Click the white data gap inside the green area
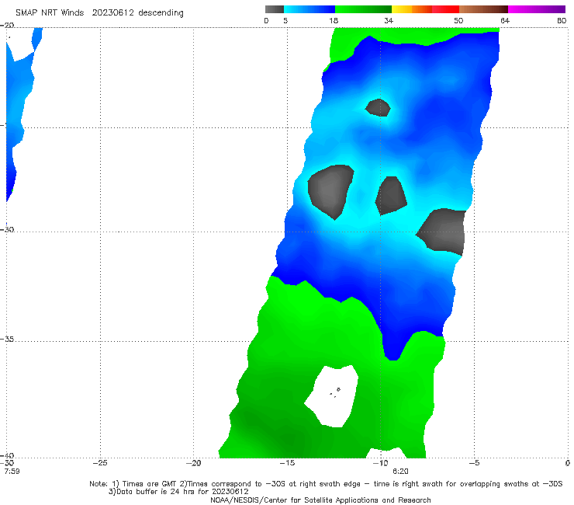 [x=331, y=396]
